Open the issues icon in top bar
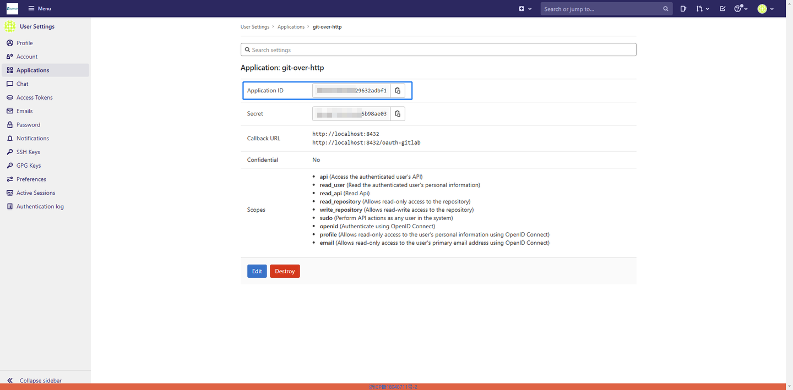The image size is (793, 390). coord(683,9)
